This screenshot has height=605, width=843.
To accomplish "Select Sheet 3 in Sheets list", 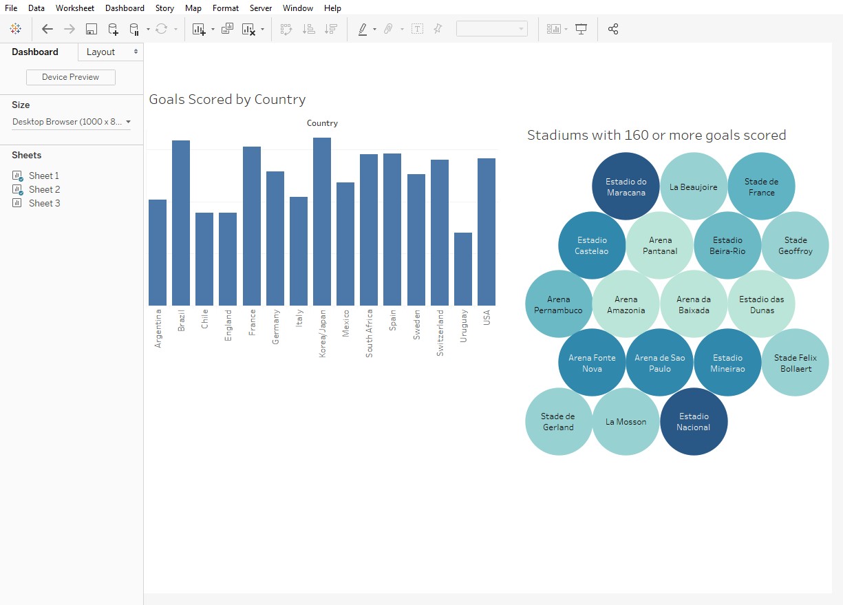I will coord(44,203).
